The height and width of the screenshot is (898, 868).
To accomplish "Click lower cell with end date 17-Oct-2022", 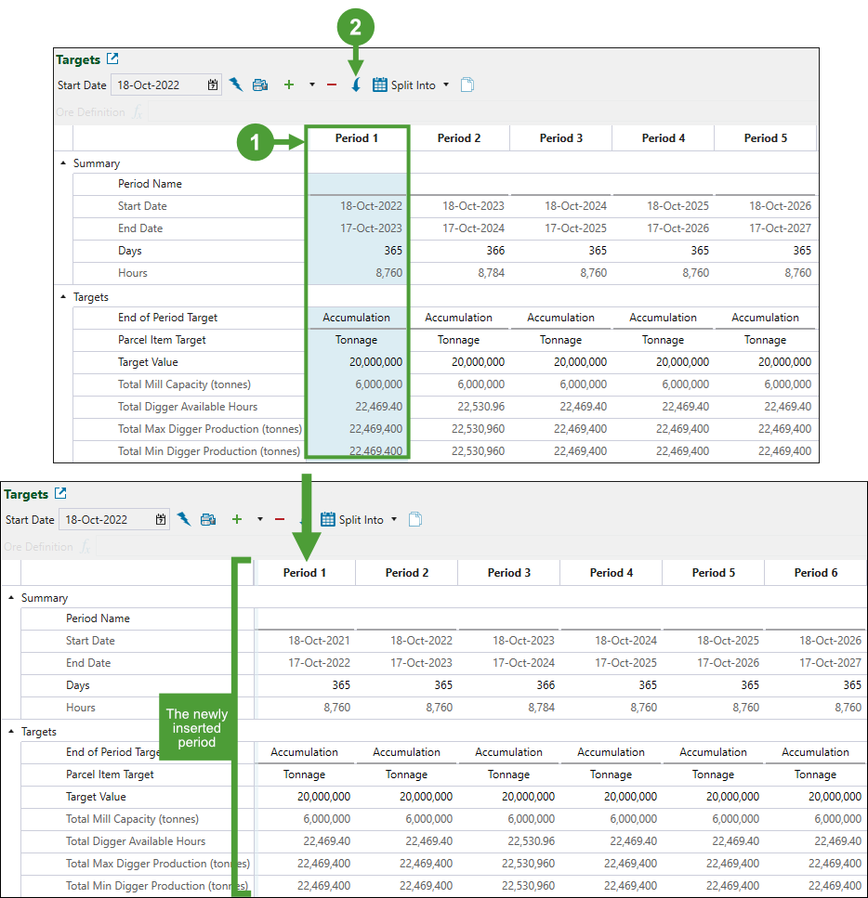I will [x=305, y=663].
